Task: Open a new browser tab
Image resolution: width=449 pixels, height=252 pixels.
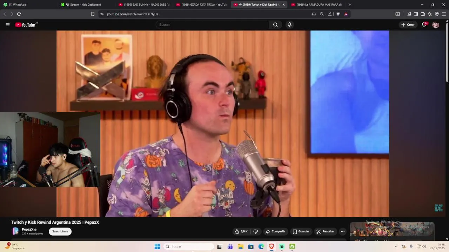Action: click(350, 5)
